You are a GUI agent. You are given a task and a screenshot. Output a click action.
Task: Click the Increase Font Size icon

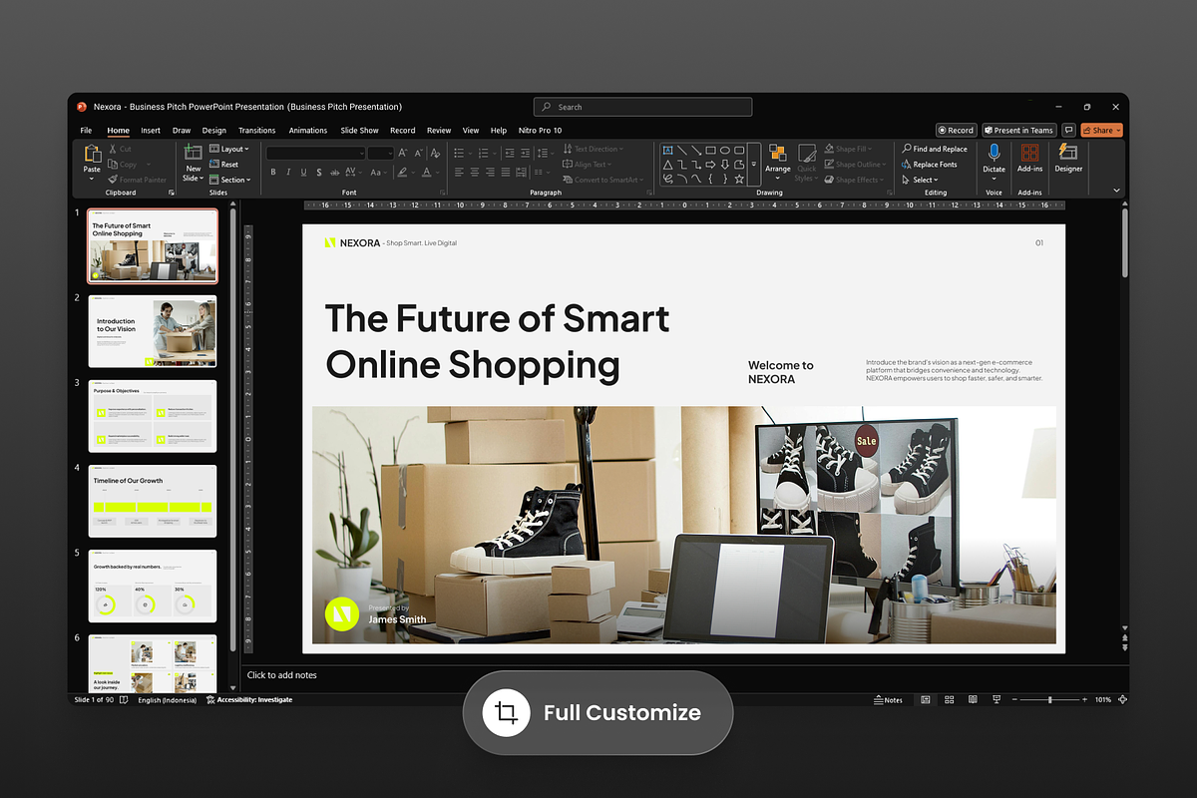tap(402, 152)
